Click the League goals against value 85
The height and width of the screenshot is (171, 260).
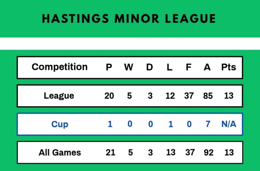[208, 96]
